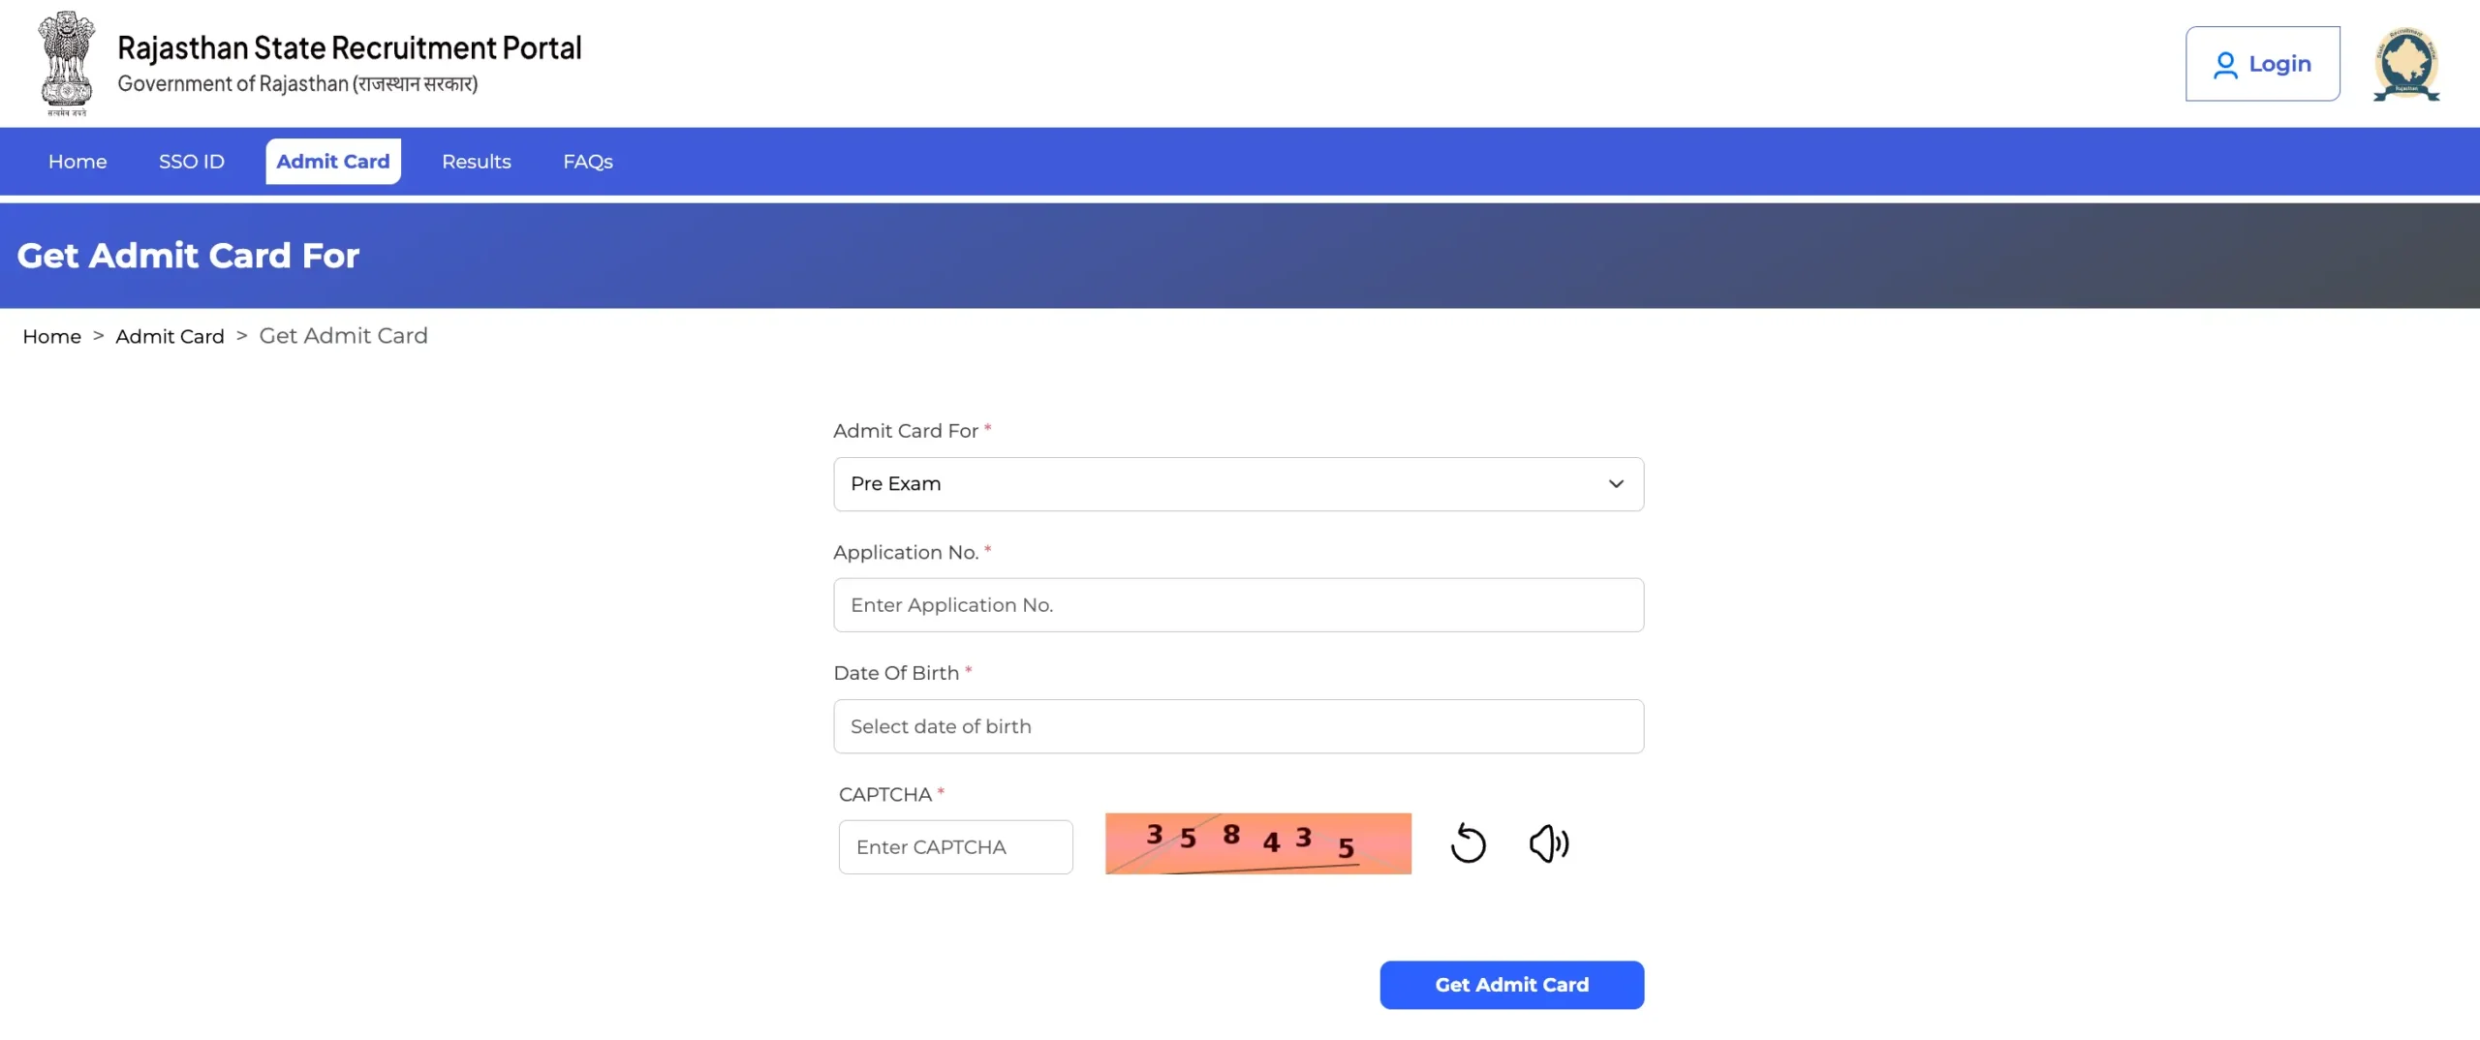Image resolution: width=2480 pixels, height=1040 pixels.
Task: Click Admit Card in the breadcrumb
Action: (x=170, y=336)
